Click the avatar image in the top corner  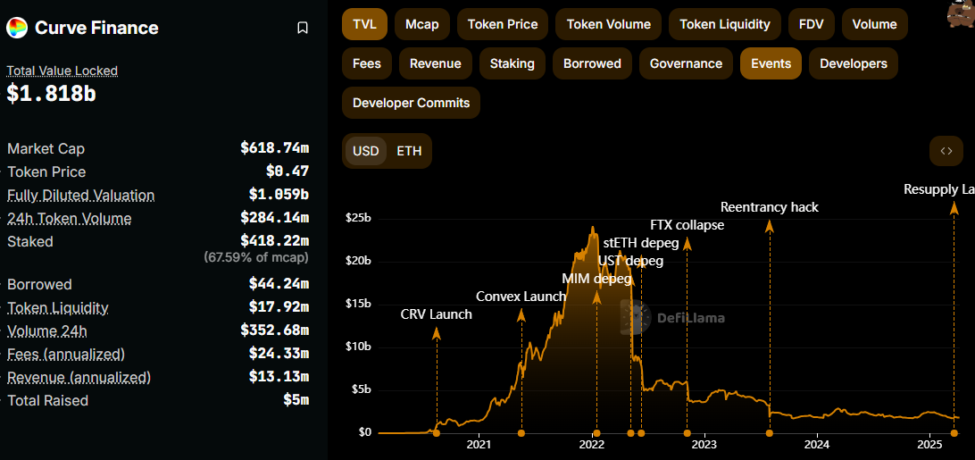962,13
